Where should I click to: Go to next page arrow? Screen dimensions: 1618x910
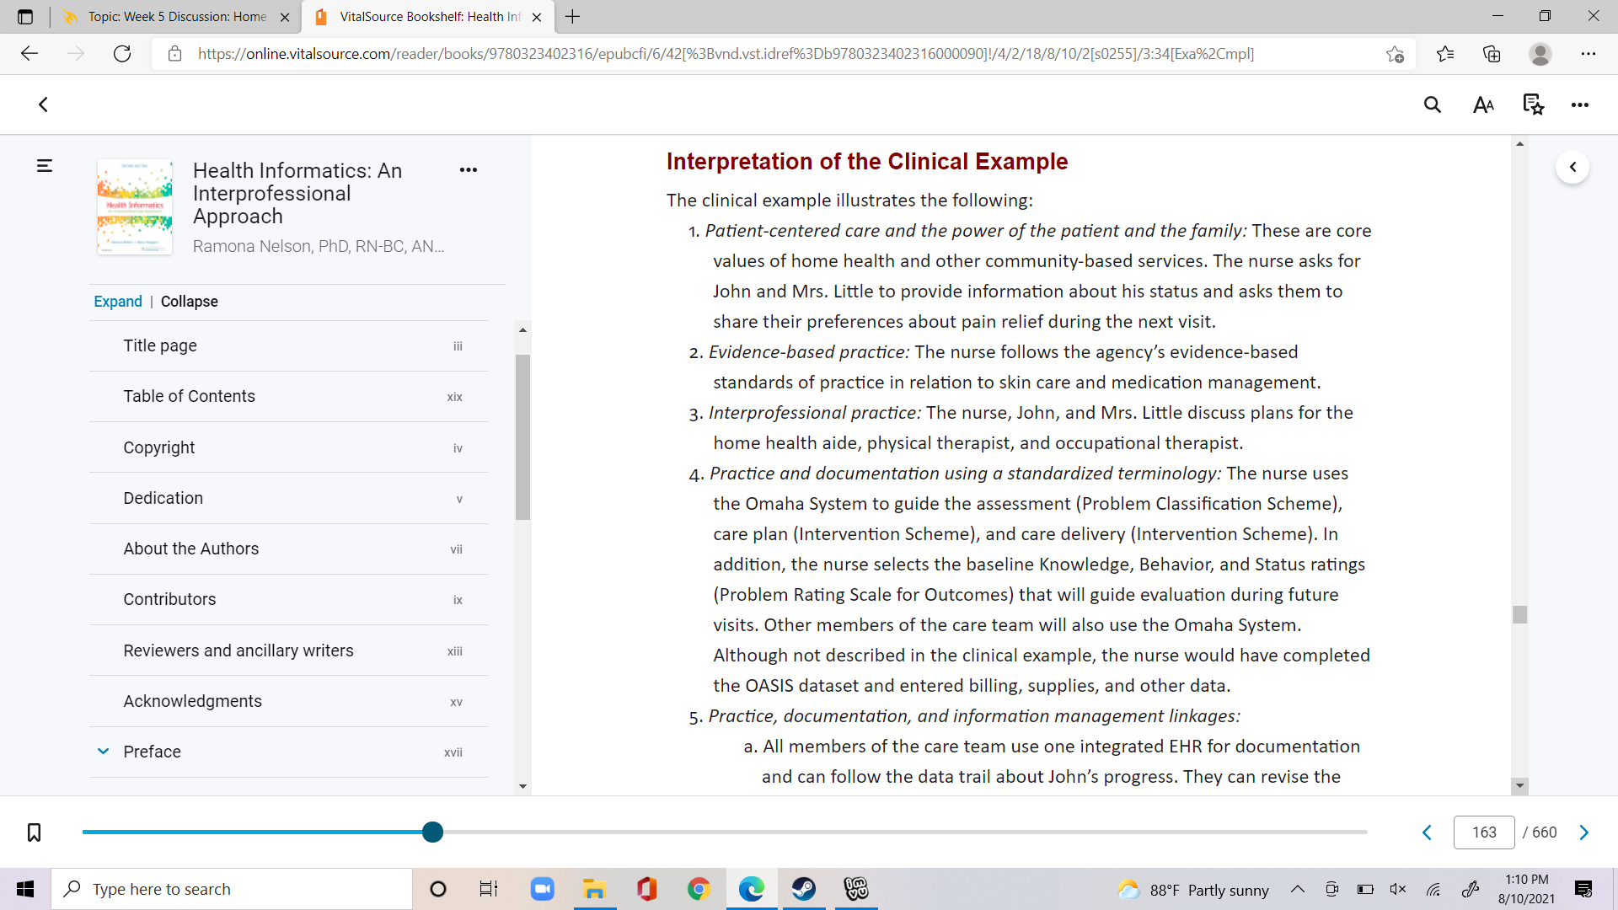point(1584,832)
